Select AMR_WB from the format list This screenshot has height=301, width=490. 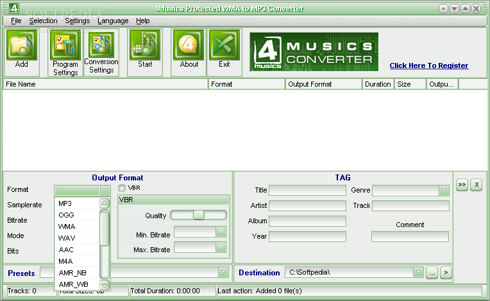tap(77, 284)
